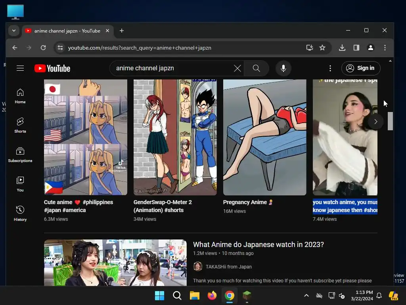Click the desktop monitor icon
The height and width of the screenshot is (305, 406).
pyautogui.click(x=15, y=12)
